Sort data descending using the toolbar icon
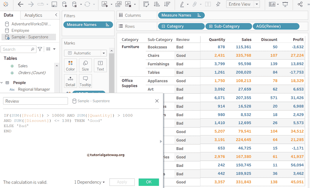310x188 pixels. [167, 4]
